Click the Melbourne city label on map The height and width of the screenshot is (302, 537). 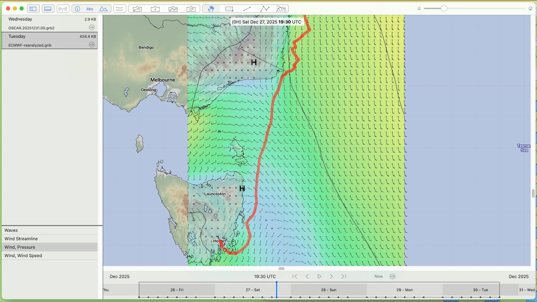pos(163,80)
